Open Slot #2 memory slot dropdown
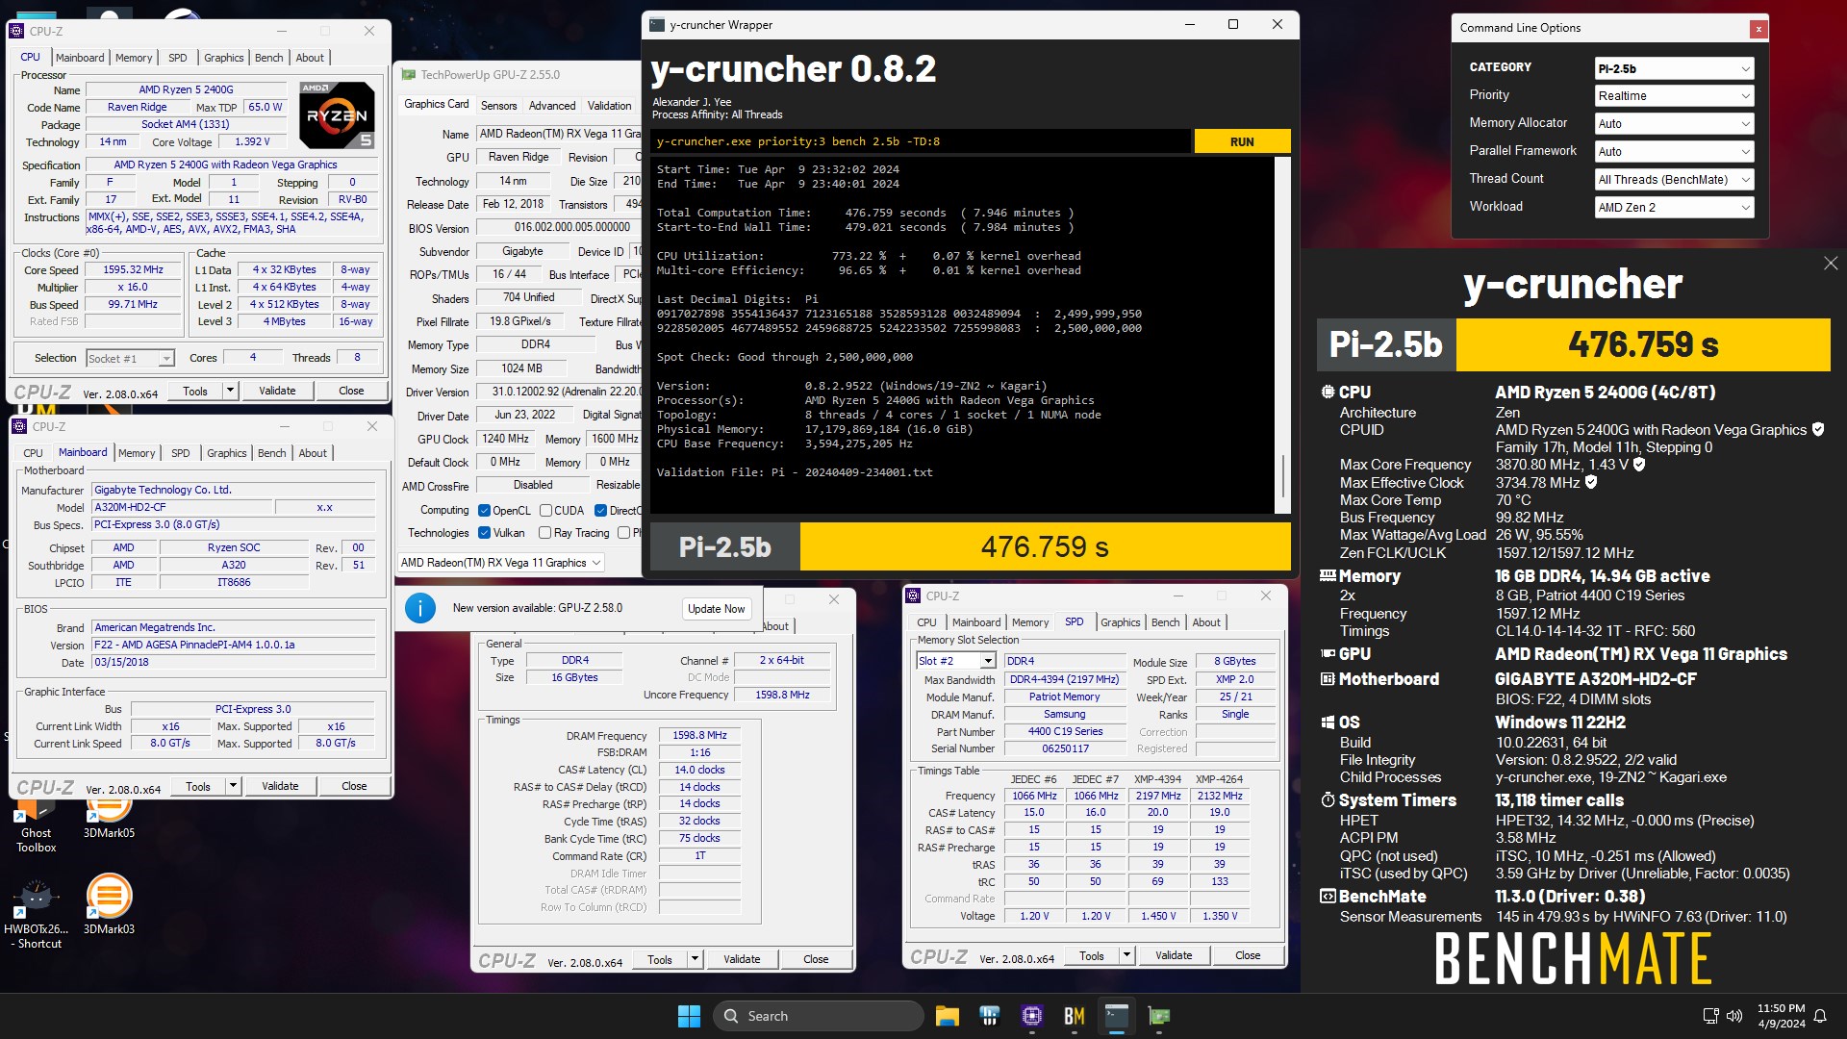Image resolution: width=1847 pixels, height=1039 pixels. [x=955, y=661]
